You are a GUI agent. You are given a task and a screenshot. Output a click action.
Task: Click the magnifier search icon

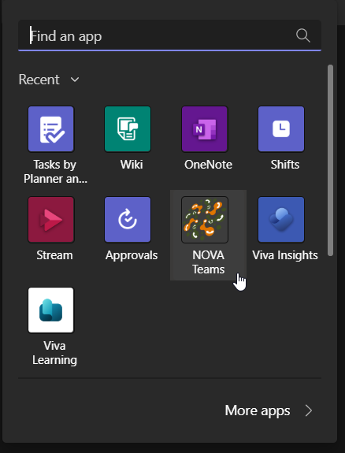302,35
